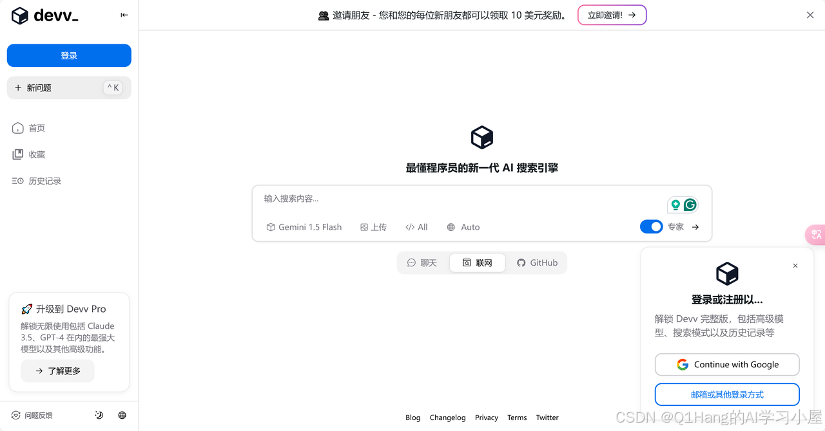
Task: Click the 最懂程序员的新一代 AI 搜索引擎 headline
Action: tap(482, 168)
